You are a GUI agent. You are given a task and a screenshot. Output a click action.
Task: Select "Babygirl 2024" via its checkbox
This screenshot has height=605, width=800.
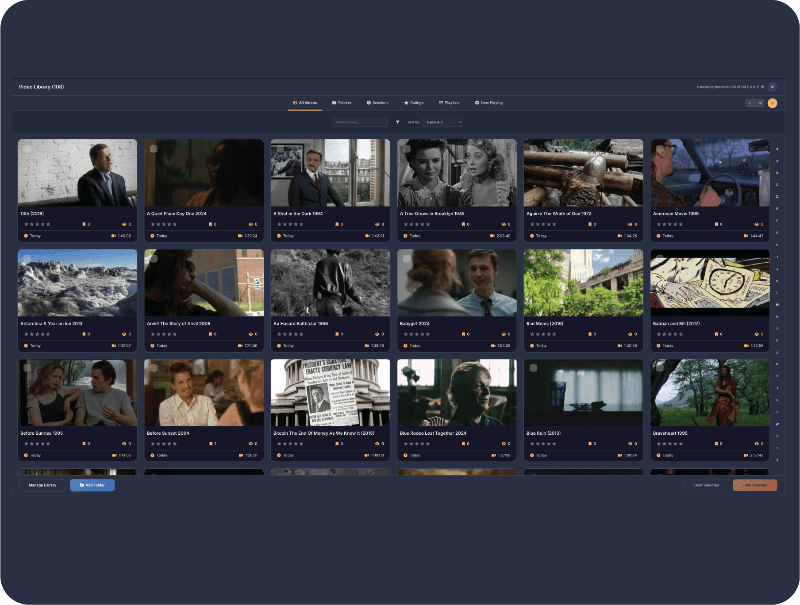click(x=407, y=258)
